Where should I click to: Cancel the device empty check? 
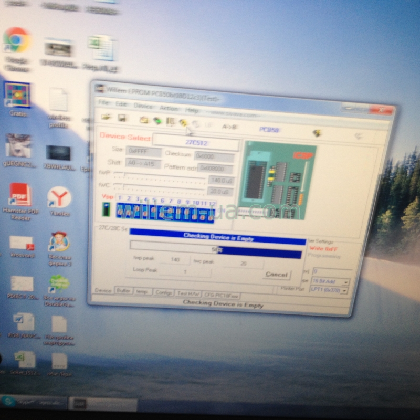click(277, 275)
